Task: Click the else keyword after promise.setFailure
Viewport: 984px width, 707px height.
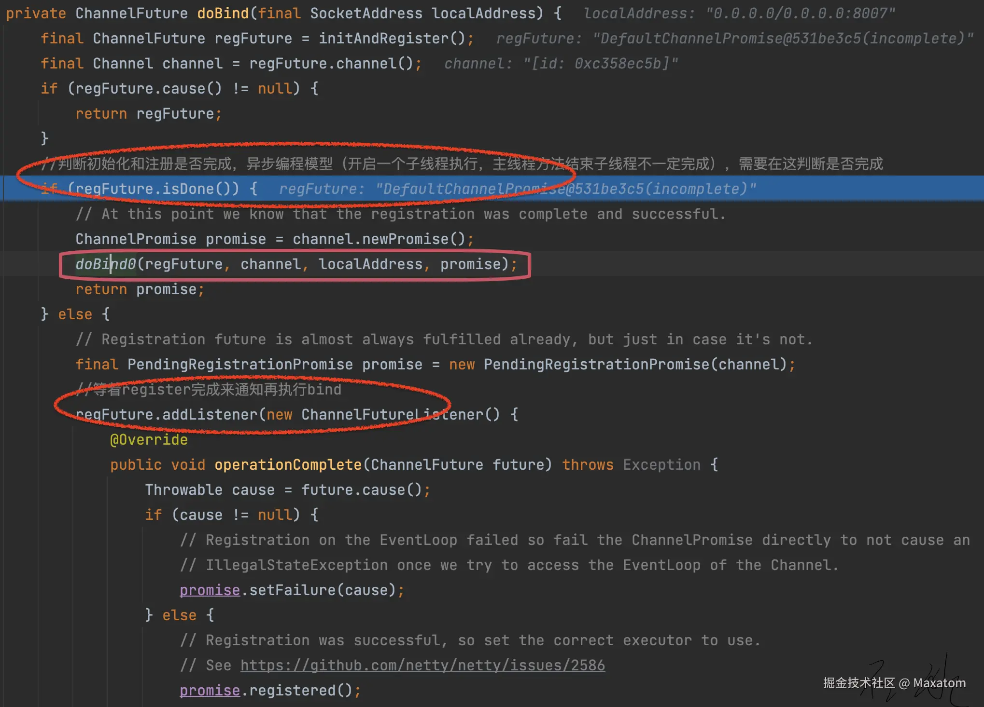Action: (179, 615)
